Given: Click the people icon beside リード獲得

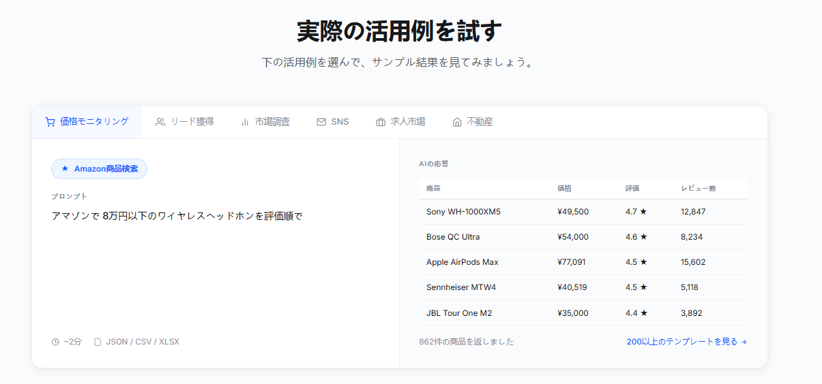Looking at the screenshot, I should click(x=160, y=122).
